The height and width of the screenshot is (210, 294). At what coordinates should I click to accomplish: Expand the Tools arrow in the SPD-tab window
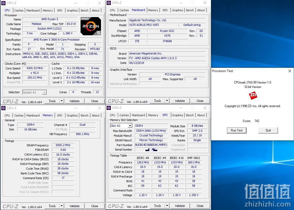pos(167,206)
